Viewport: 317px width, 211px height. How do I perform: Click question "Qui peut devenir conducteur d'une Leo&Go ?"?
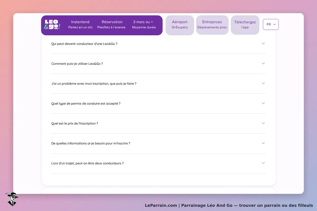pos(84,44)
